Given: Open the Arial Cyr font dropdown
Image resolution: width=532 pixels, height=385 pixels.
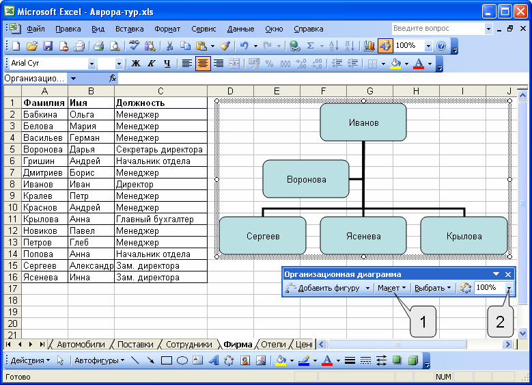Looking at the screenshot, I should (92, 64).
